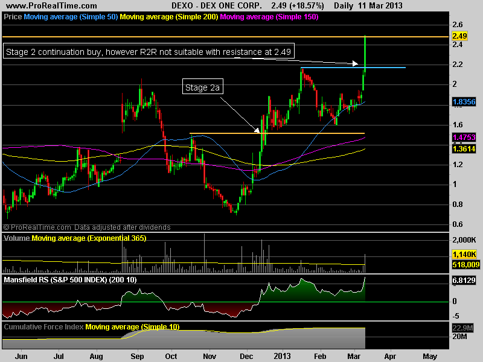Click the Oct label on time axis
The width and height of the screenshot is (483, 362).
tap(171, 356)
